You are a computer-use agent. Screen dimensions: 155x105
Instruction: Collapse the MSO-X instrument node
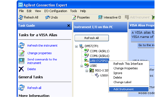pos(87,71)
